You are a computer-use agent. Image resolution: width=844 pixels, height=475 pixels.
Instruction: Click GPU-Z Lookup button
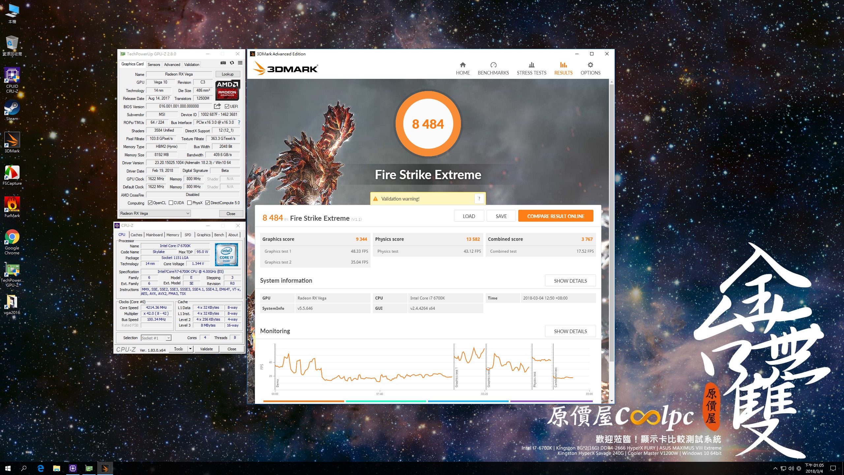pyautogui.click(x=227, y=74)
